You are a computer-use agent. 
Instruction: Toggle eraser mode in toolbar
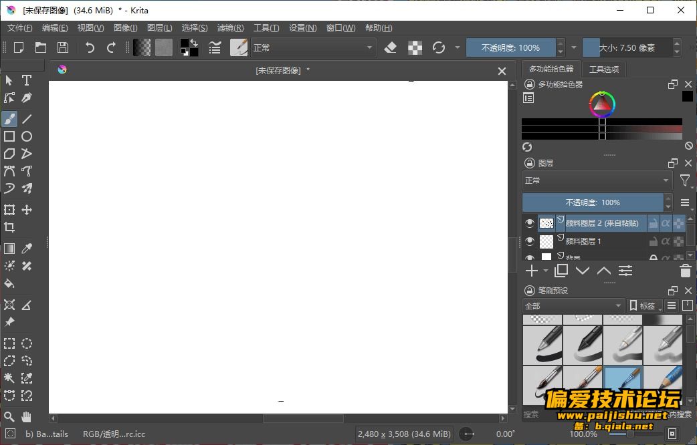tap(390, 47)
